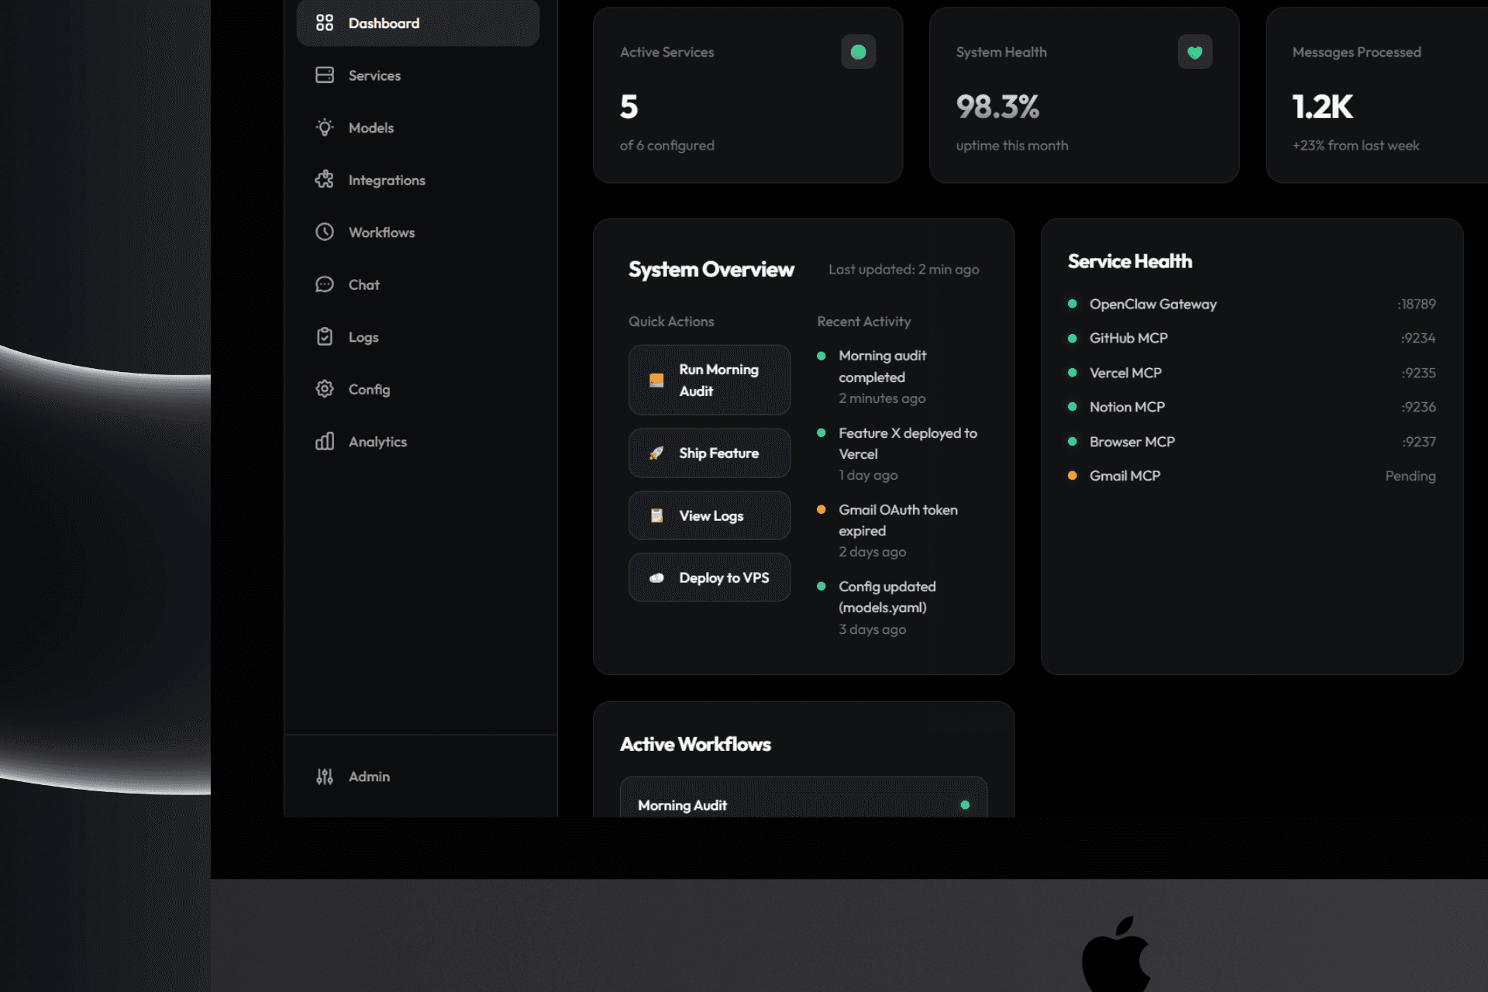Click the 1.2K messages processed value
Image resolution: width=1488 pixels, height=992 pixels.
coord(1322,107)
